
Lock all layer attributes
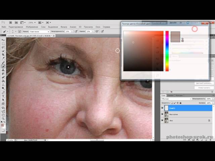click(181, 103)
